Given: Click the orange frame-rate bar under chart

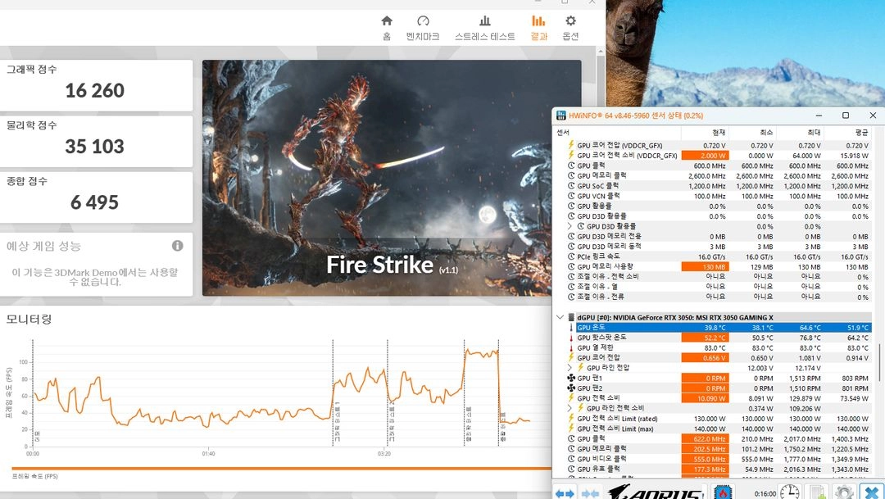Looking at the screenshot, I should coord(281,469).
